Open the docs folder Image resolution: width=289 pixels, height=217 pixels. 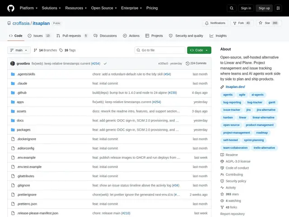point(20,121)
